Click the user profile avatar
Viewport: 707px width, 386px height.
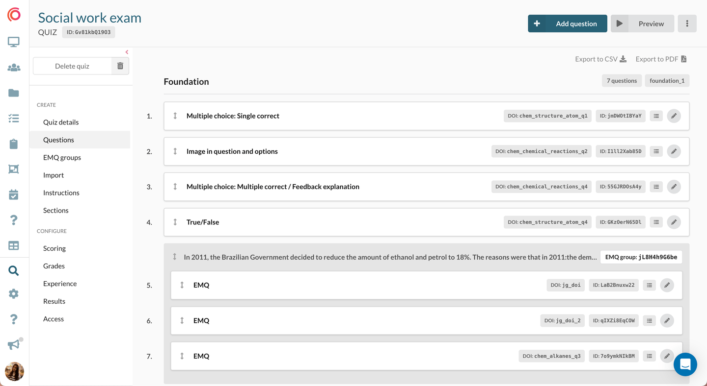click(x=14, y=371)
